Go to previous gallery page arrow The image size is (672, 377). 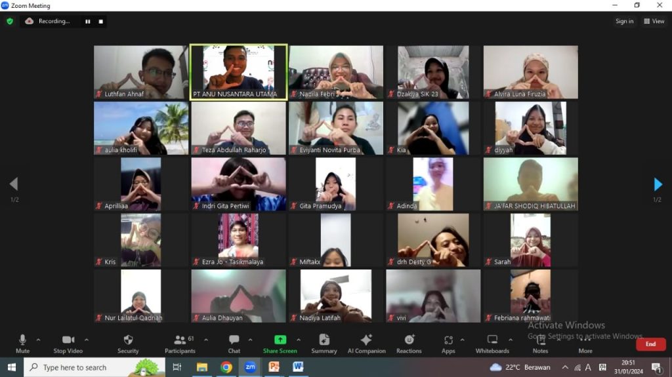pos(14,184)
